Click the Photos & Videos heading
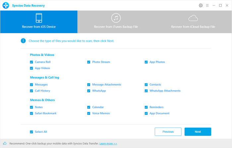This screenshot has width=232, height=148. tap(42, 55)
